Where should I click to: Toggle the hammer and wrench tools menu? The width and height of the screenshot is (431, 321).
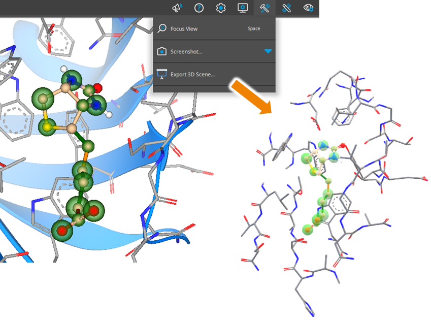[x=264, y=8]
